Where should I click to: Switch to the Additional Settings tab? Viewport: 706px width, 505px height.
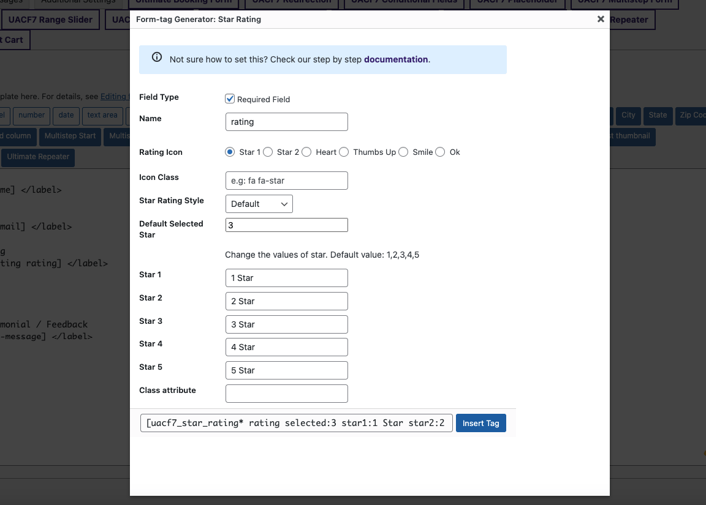click(x=77, y=2)
